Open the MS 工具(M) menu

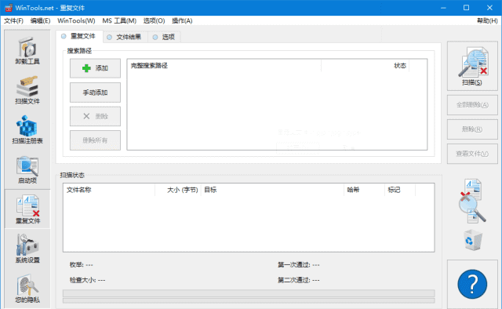pyautogui.click(x=119, y=21)
